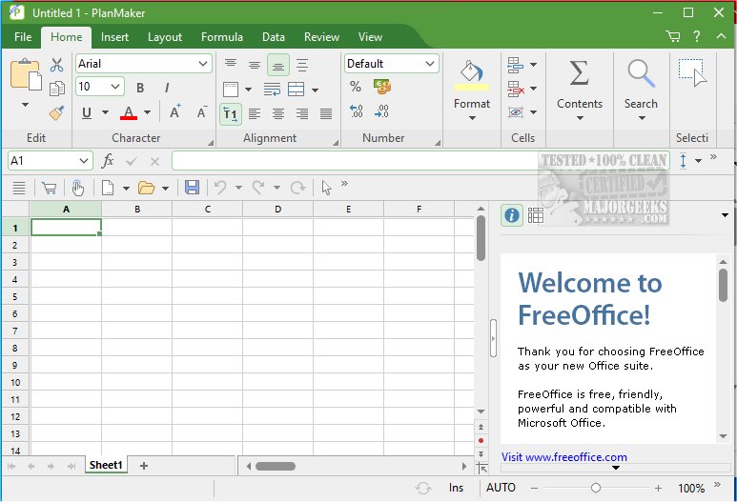Toggle vertical bottom alignment

click(277, 65)
